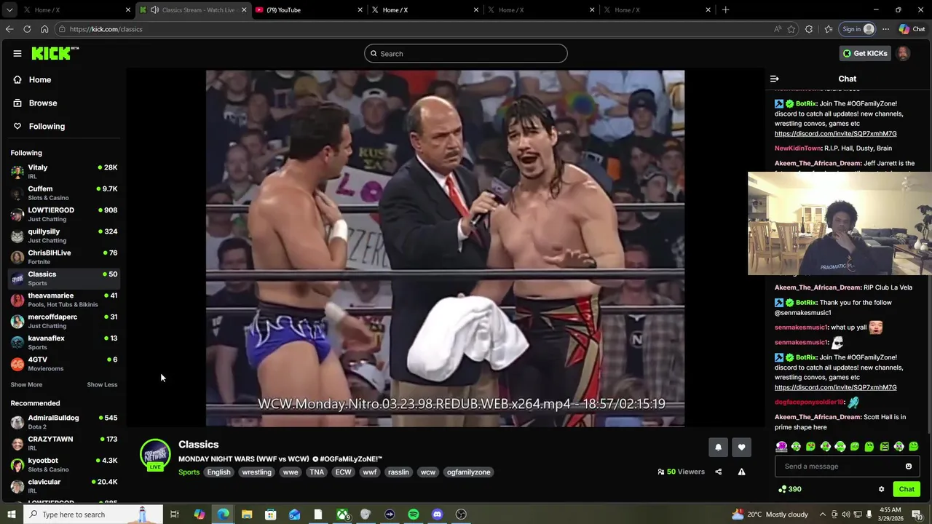
Task: Select the ogfamilyzone tag
Action: 468,472
